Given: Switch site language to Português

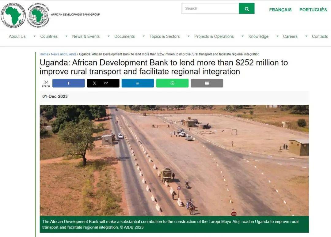Looking at the screenshot, I should pyautogui.click(x=313, y=10).
